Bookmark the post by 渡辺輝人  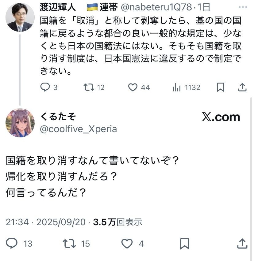[220, 88]
